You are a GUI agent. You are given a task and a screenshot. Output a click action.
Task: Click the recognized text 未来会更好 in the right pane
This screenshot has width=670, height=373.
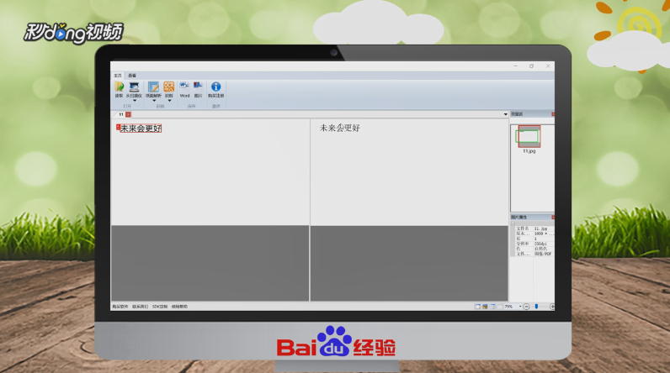tap(340, 128)
